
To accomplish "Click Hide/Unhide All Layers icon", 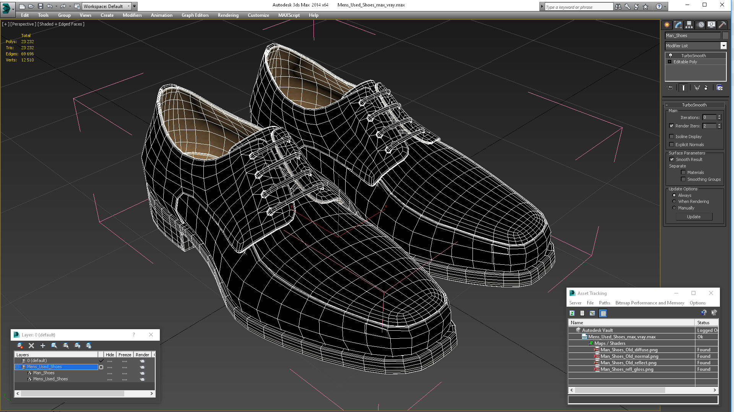I will [x=77, y=346].
